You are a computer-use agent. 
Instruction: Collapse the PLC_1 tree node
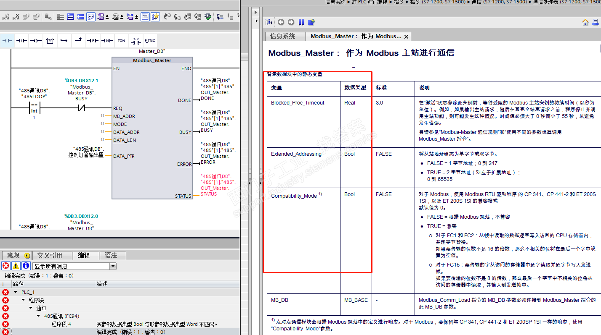pyautogui.click(x=16, y=292)
